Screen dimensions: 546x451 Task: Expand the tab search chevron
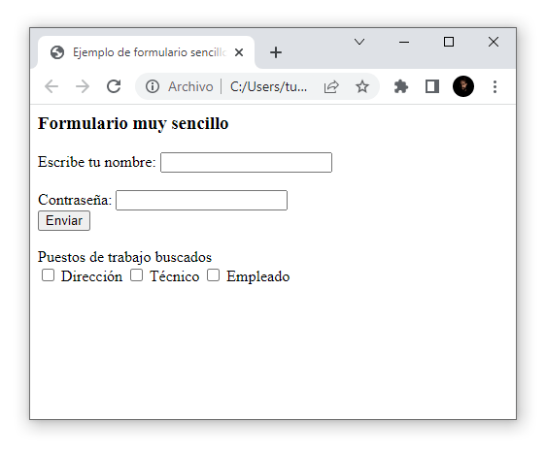coord(359,42)
